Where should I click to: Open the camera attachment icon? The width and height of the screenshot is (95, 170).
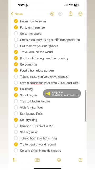37,160
